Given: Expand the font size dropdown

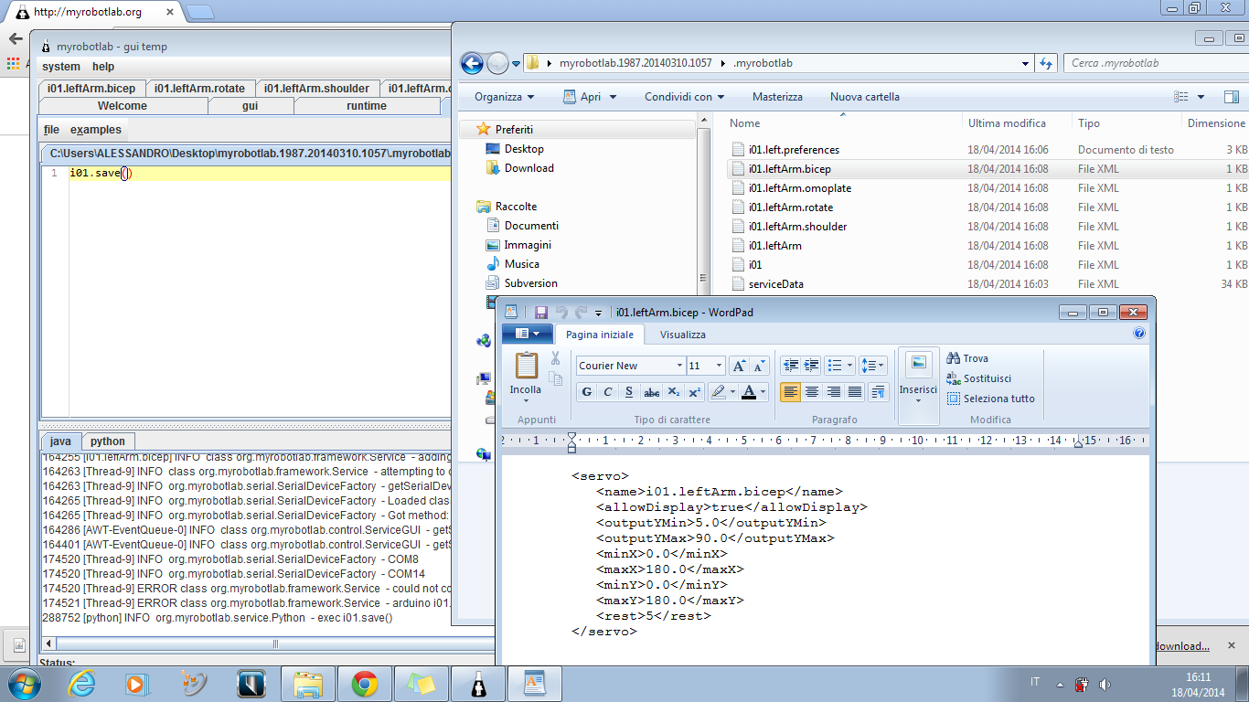Looking at the screenshot, I should pos(719,366).
